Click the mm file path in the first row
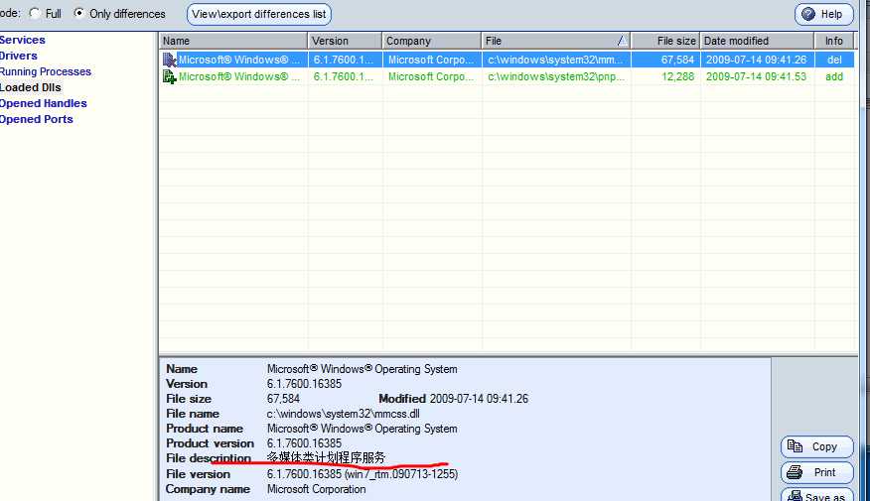Image resolution: width=870 pixels, height=501 pixels. 556,60
